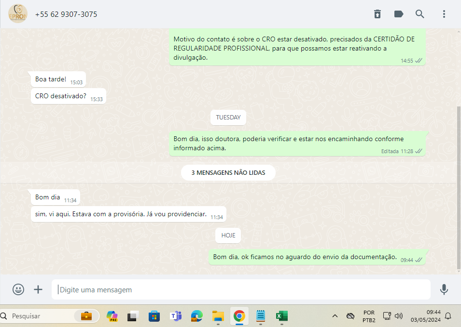This screenshot has width=461, height=327.
Task: Click the plus attach button
Action: [x=38, y=289]
